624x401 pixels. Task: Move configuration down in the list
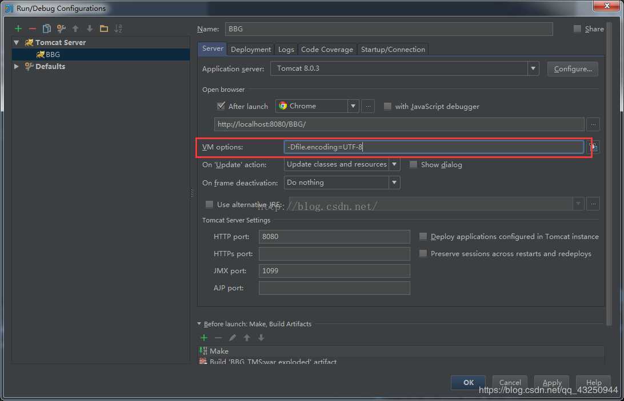click(x=90, y=29)
